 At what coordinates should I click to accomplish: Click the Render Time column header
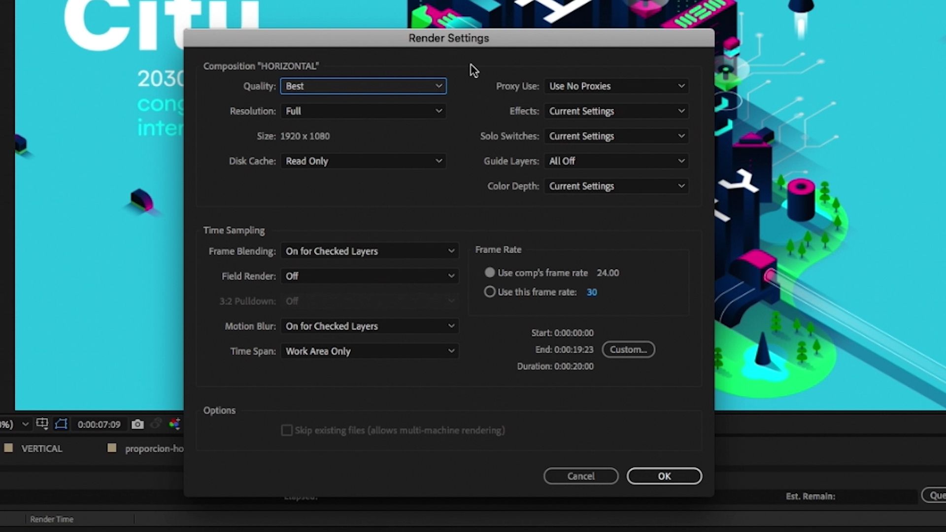pos(52,519)
